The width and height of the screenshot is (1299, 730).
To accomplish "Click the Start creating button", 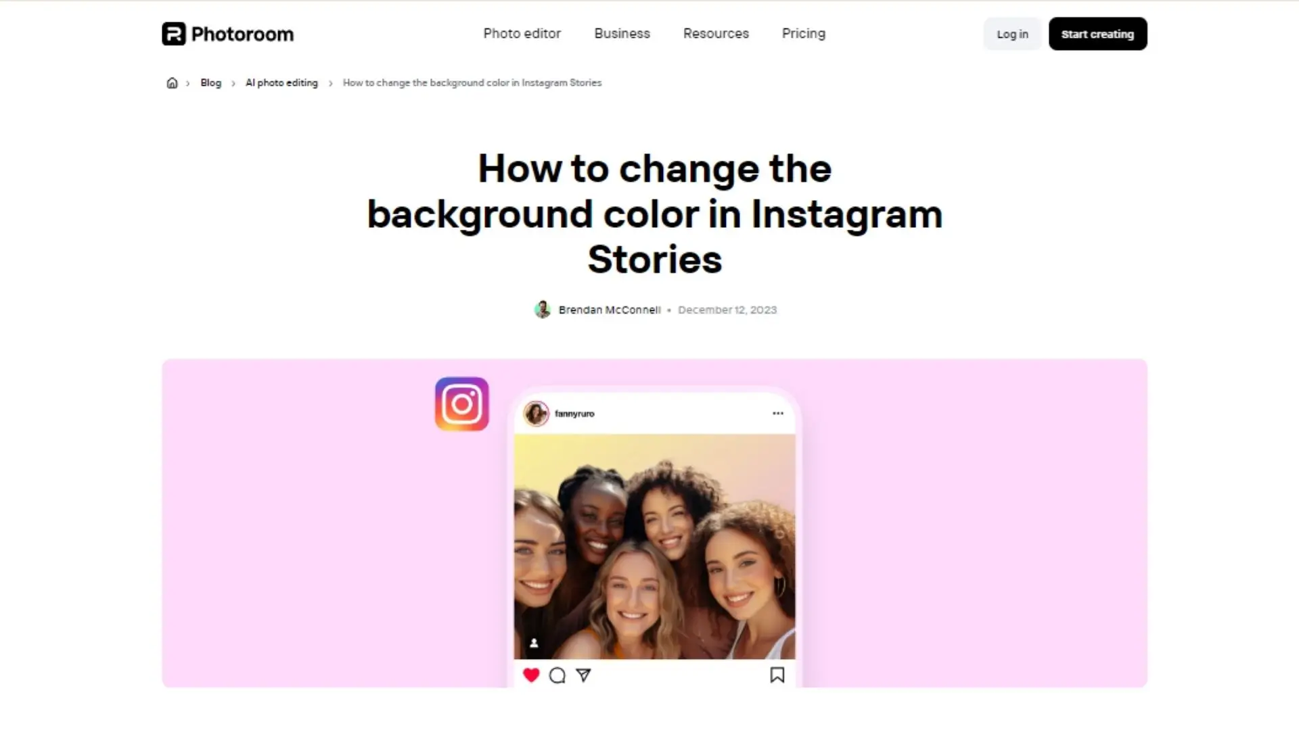I will point(1097,34).
